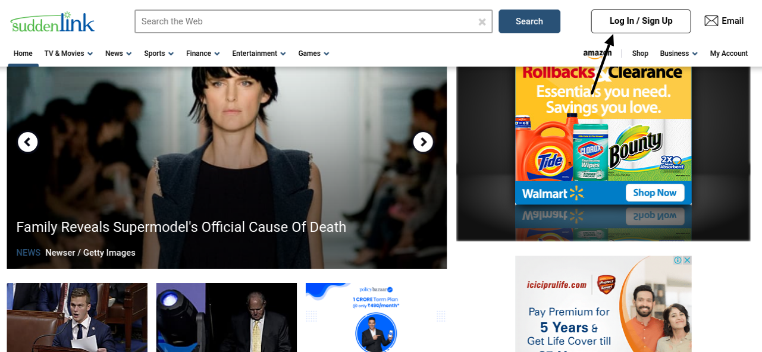Open the Policybazaar term plan ad

point(376,318)
